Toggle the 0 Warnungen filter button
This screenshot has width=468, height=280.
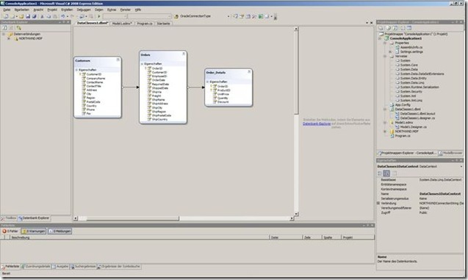[34, 231]
